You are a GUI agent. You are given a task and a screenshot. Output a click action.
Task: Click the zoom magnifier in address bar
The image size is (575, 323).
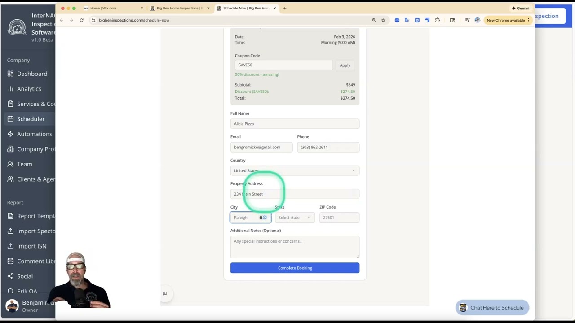(374, 20)
